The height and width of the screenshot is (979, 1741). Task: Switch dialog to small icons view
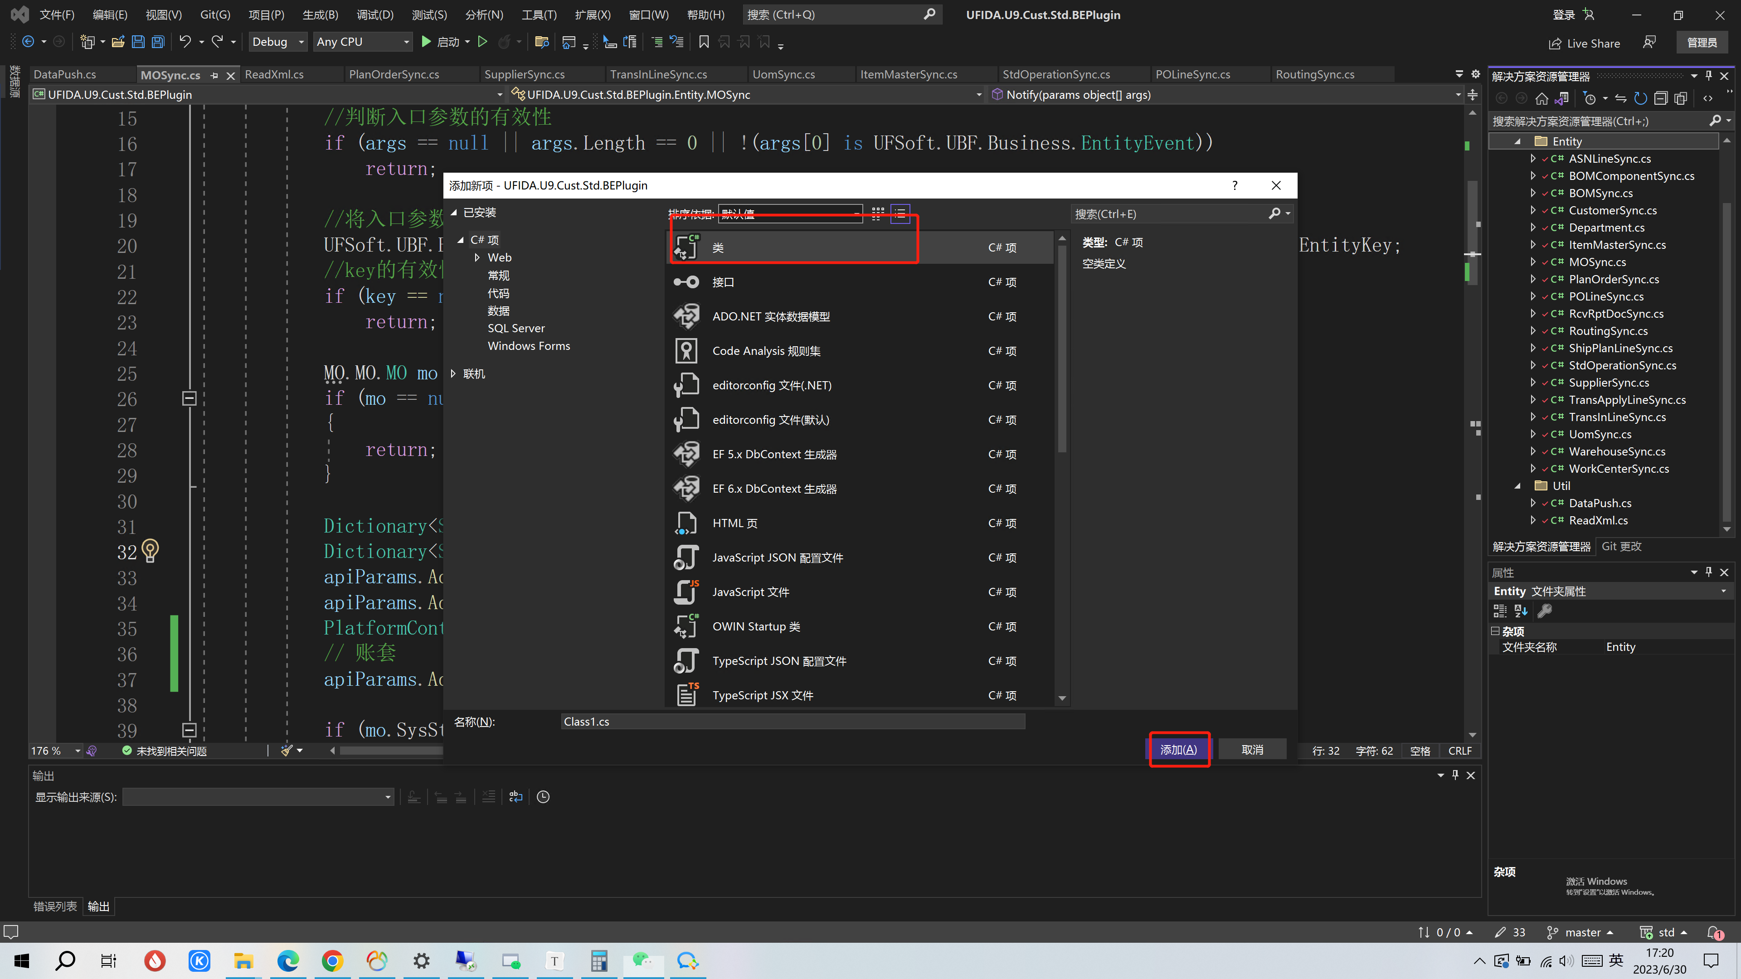coord(877,213)
